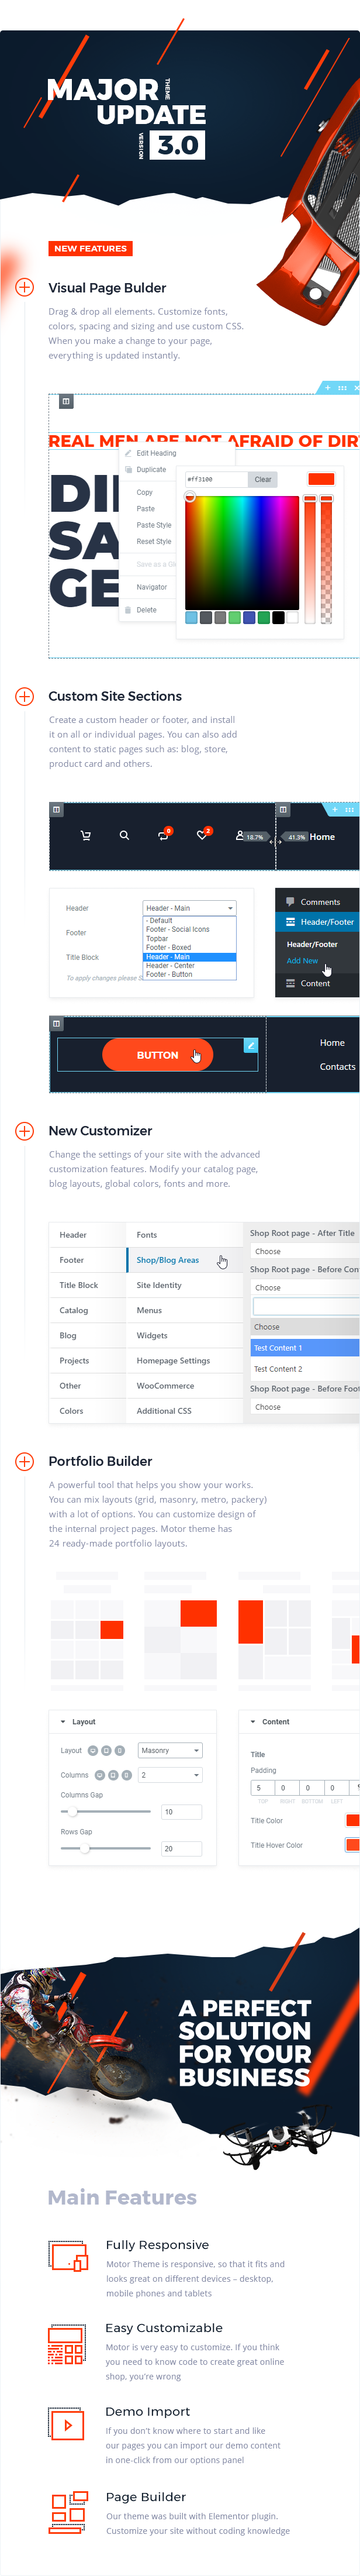The height and width of the screenshot is (2576, 360).
Task: Click the pencil edit icon beside BUTTON
Action: click(x=251, y=1045)
